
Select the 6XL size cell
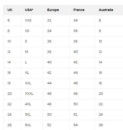[32, 125]
